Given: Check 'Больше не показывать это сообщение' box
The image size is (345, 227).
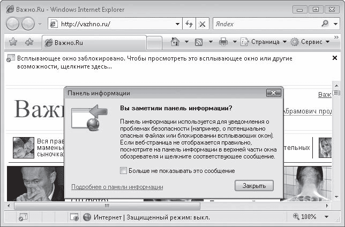Looking at the screenshot, I should point(124,171).
